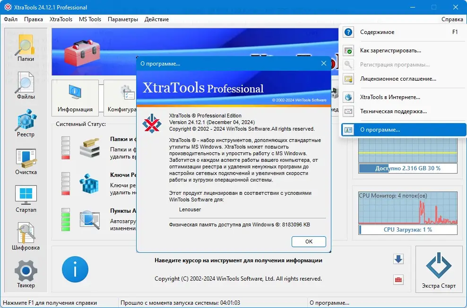The width and height of the screenshot is (467, 308).
Task: Click the registry cubes icon in system status
Action: tap(89, 184)
